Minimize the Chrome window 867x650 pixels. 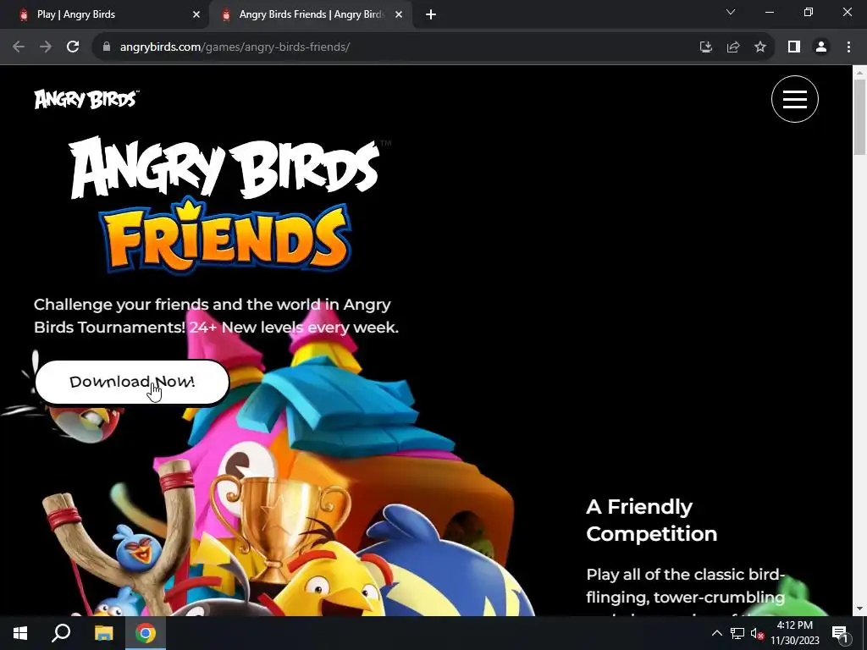tap(770, 12)
